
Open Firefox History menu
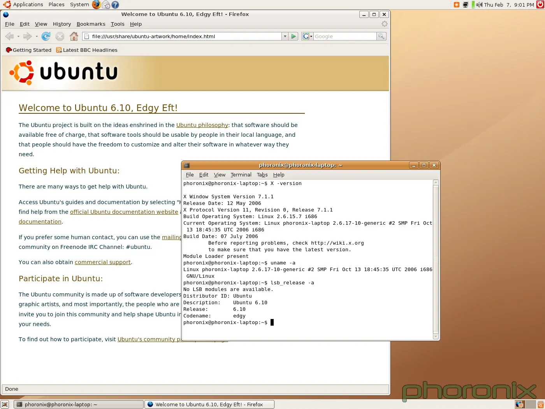pyautogui.click(x=62, y=24)
